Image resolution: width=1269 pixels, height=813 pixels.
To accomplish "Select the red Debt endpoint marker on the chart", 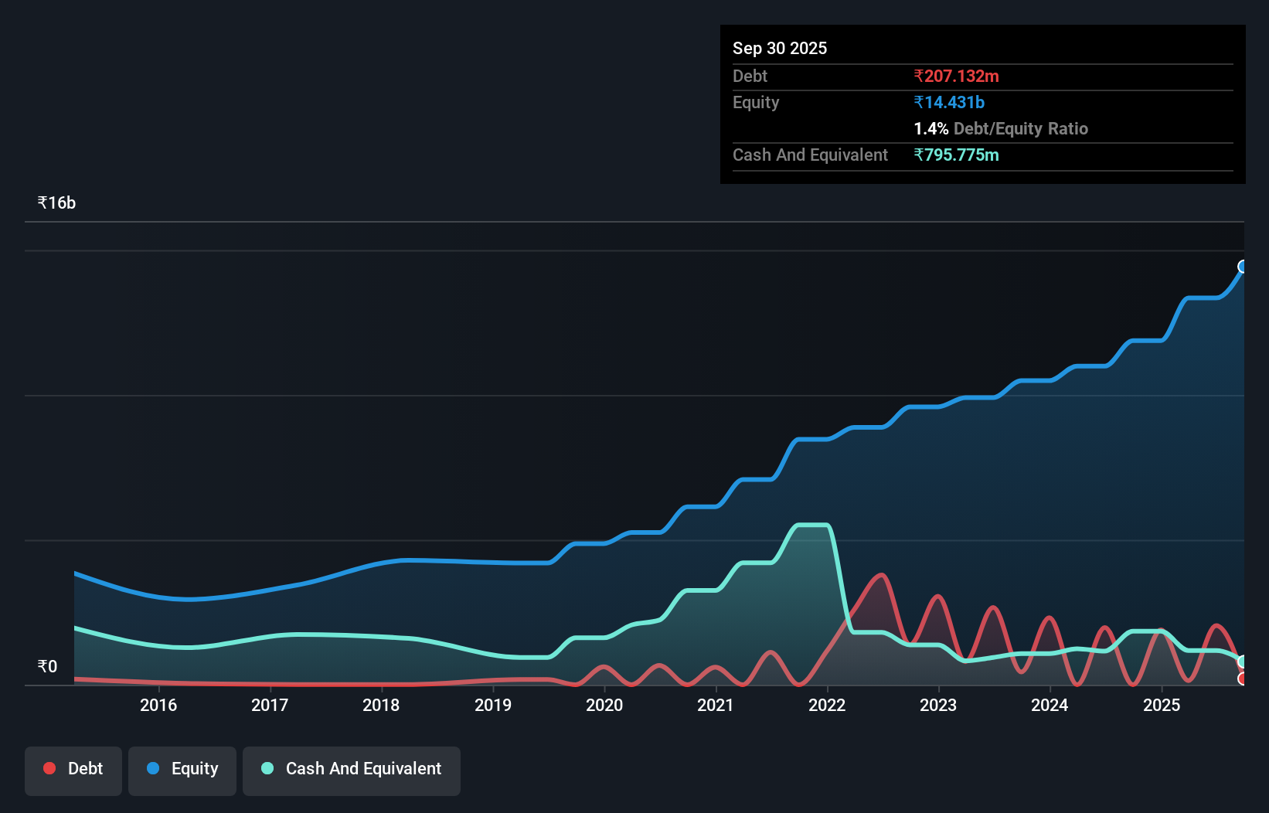I will click(1242, 679).
